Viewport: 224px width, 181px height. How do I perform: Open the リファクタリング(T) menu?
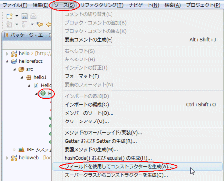pos(102,5)
